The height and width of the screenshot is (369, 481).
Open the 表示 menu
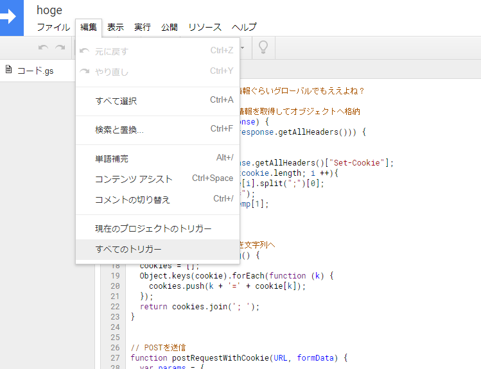point(116,27)
